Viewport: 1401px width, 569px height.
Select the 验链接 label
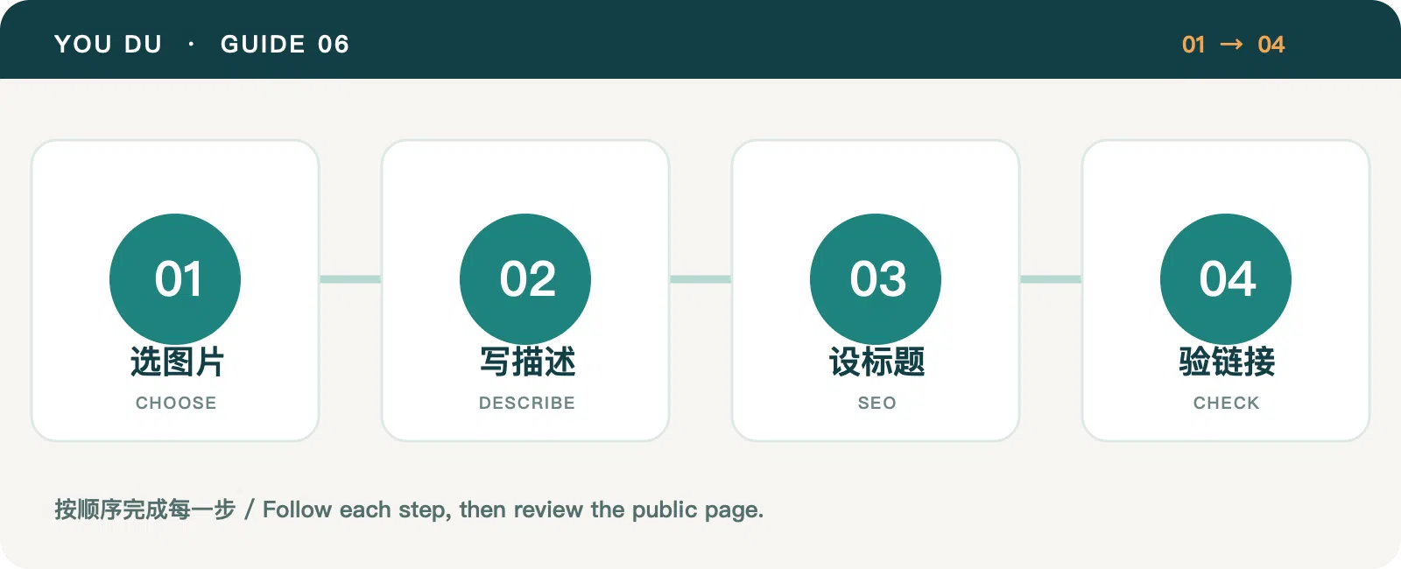coord(1227,362)
